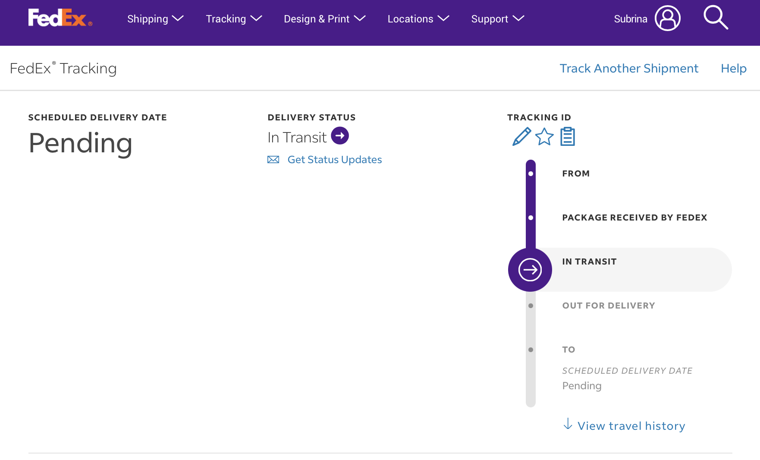Click the FedEx Tracking page title

tap(63, 69)
